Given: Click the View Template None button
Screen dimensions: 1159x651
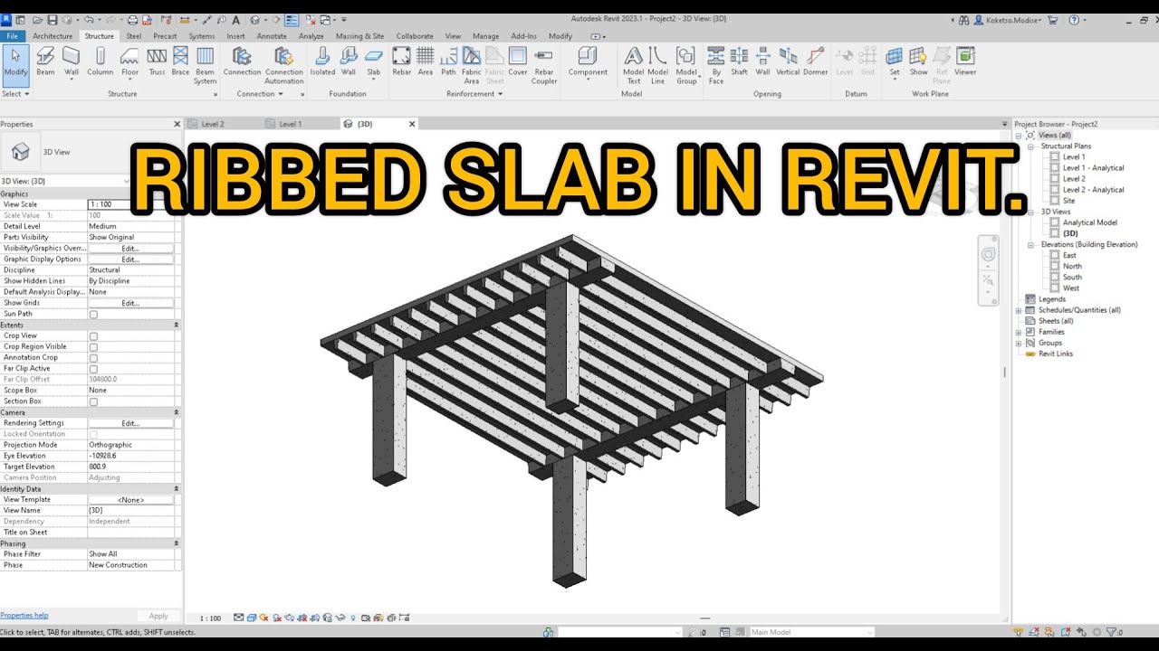Looking at the screenshot, I should pos(130,500).
